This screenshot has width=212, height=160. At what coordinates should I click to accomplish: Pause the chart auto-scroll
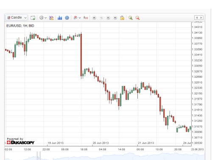tap(108, 18)
